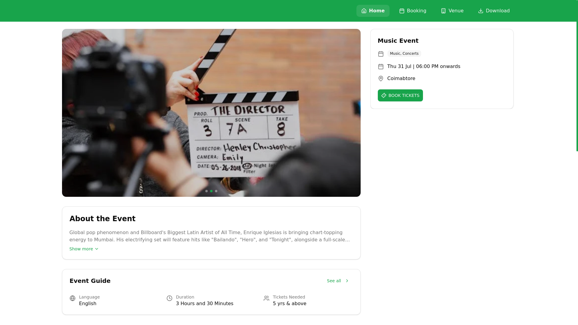Click the download arrow icon in navbar

481,11
